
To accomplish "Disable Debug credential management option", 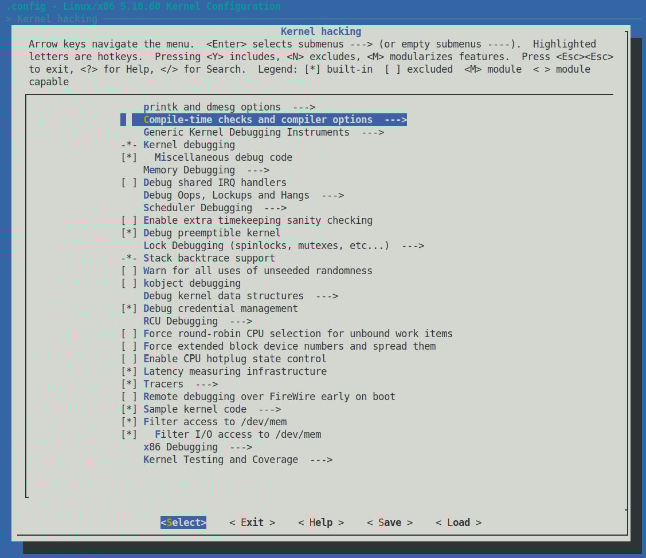I will click(129, 308).
